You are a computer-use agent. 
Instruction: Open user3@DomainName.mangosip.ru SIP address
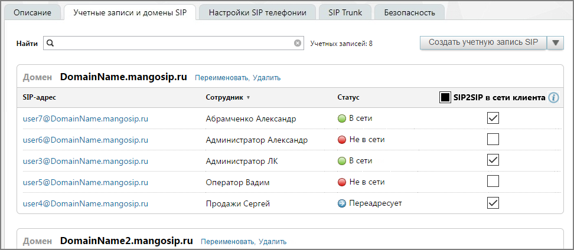(85, 161)
